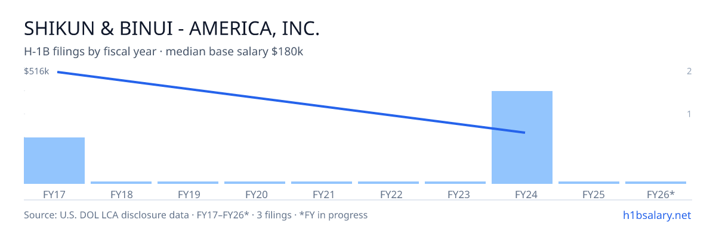Select the FY18 axis label
This screenshot has height=238, width=716.
point(121,195)
